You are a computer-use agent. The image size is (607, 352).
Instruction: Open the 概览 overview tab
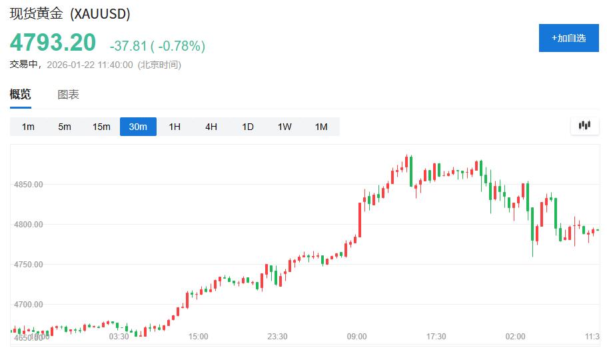(x=20, y=94)
